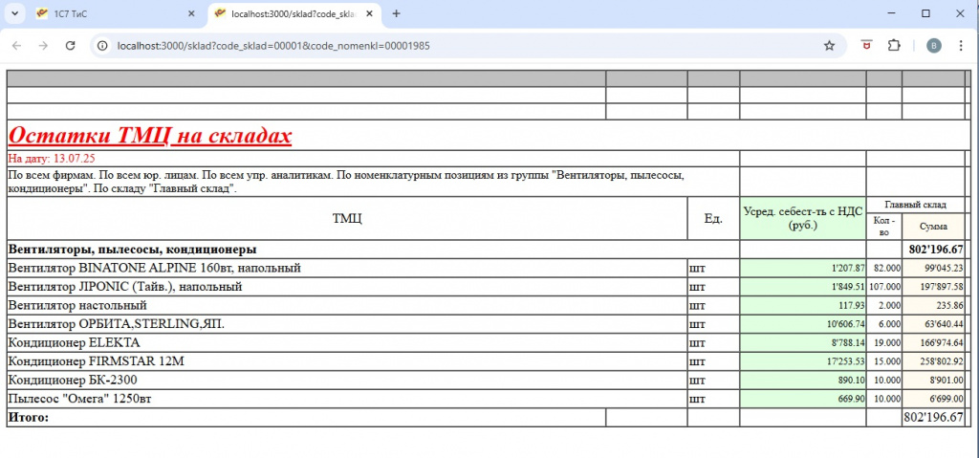Close the 1C7 ТиС tab
The image size is (979, 458).
click(191, 13)
